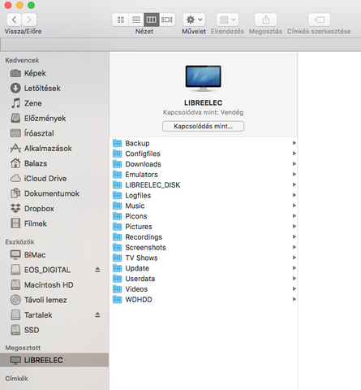Open Dokumentumok in the sidebar

tap(54, 193)
